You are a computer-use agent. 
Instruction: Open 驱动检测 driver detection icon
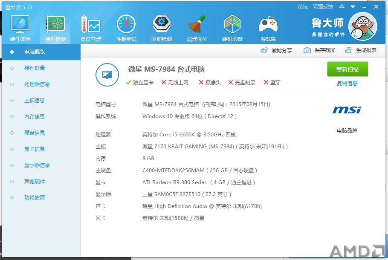tap(162, 24)
